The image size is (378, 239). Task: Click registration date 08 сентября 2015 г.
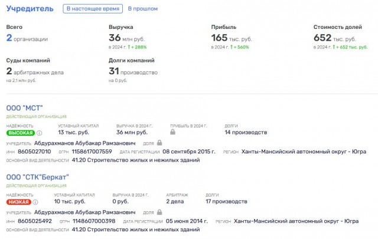tap(189, 152)
